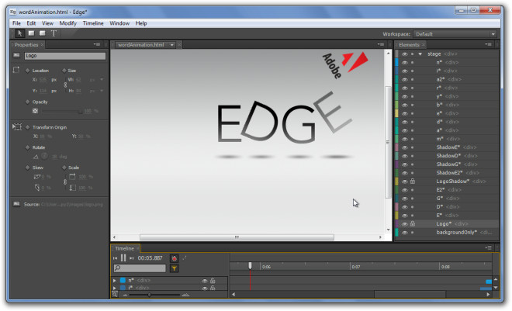The width and height of the screenshot is (512, 311).
Task: Click the Opacity slider
Action: (x=61, y=111)
